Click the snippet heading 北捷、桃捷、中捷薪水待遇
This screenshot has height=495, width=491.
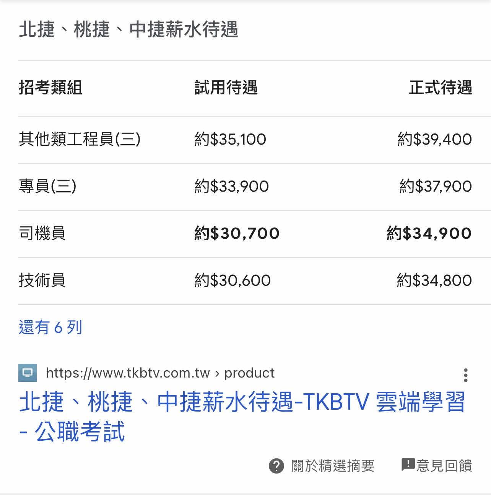128,29
